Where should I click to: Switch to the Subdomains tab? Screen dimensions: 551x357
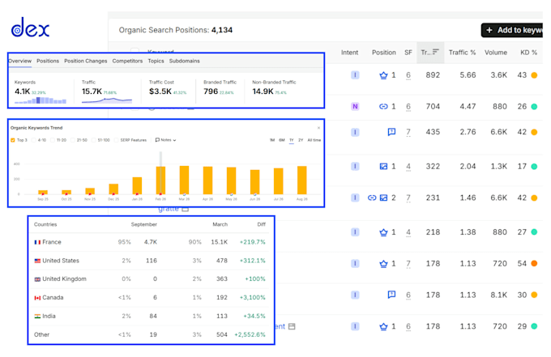tap(185, 61)
